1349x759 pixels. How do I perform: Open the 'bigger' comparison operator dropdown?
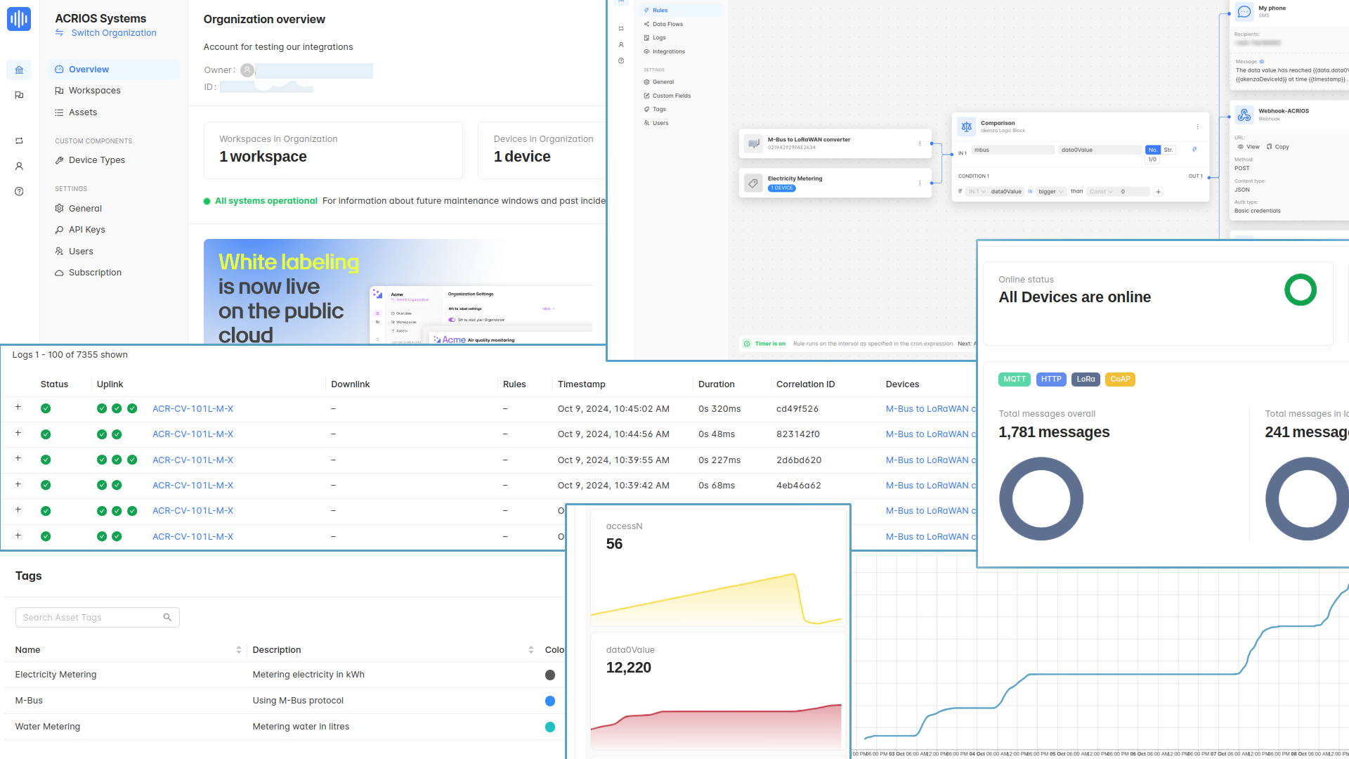pyautogui.click(x=1051, y=192)
